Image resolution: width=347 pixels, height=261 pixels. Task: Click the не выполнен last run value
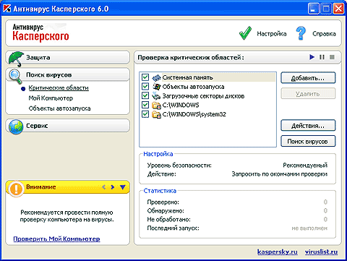(x=309, y=228)
